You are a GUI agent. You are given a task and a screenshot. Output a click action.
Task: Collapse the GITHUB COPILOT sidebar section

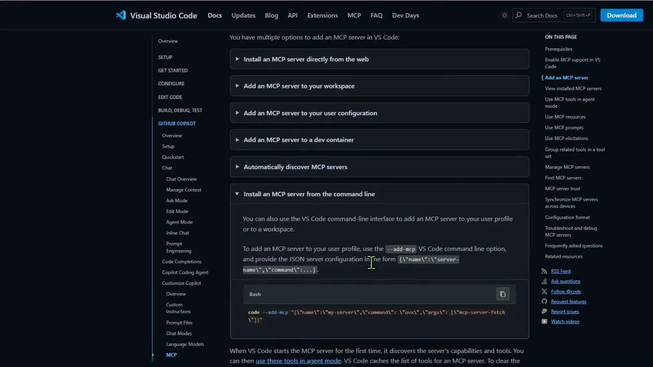(x=177, y=124)
